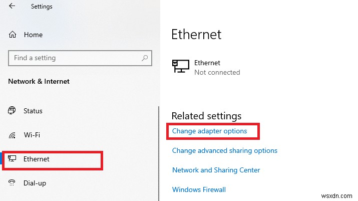Select the Ethernet Not connected network entry

[217, 68]
